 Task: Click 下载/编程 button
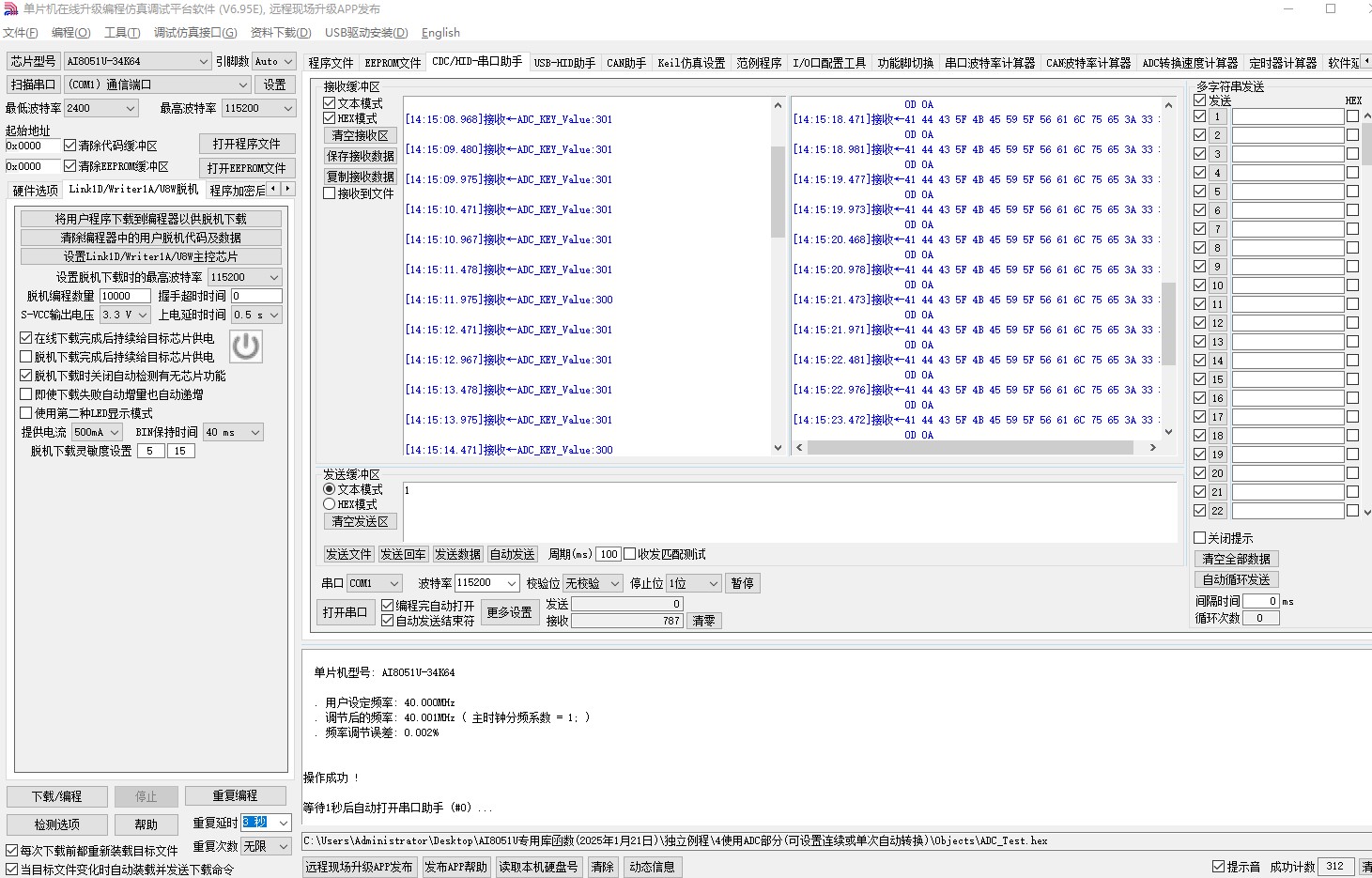click(57, 796)
